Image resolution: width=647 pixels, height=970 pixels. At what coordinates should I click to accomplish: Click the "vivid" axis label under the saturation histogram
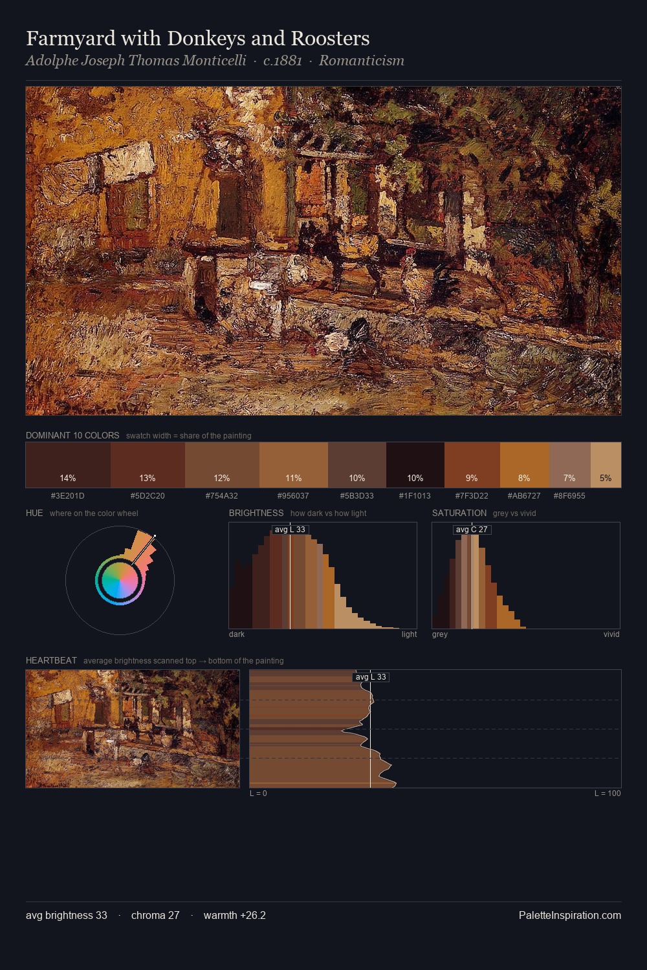click(611, 634)
